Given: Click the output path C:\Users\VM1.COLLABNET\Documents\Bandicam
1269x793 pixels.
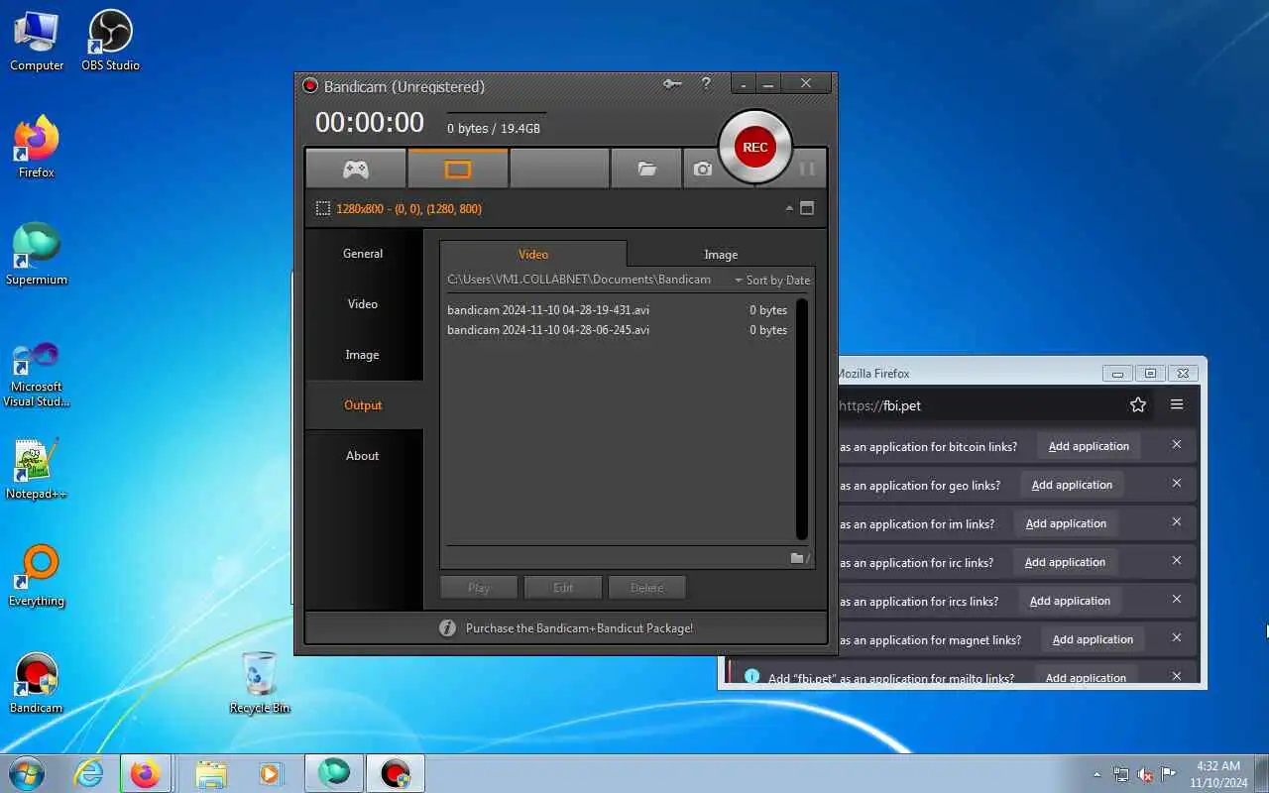Looking at the screenshot, I should 579,280.
